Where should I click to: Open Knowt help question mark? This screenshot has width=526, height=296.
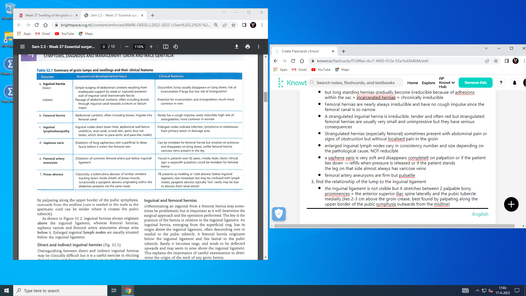(501, 82)
